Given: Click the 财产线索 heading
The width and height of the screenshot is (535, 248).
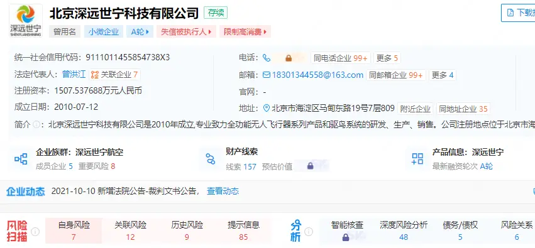Looking at the screenshot, I should point(241,151).
